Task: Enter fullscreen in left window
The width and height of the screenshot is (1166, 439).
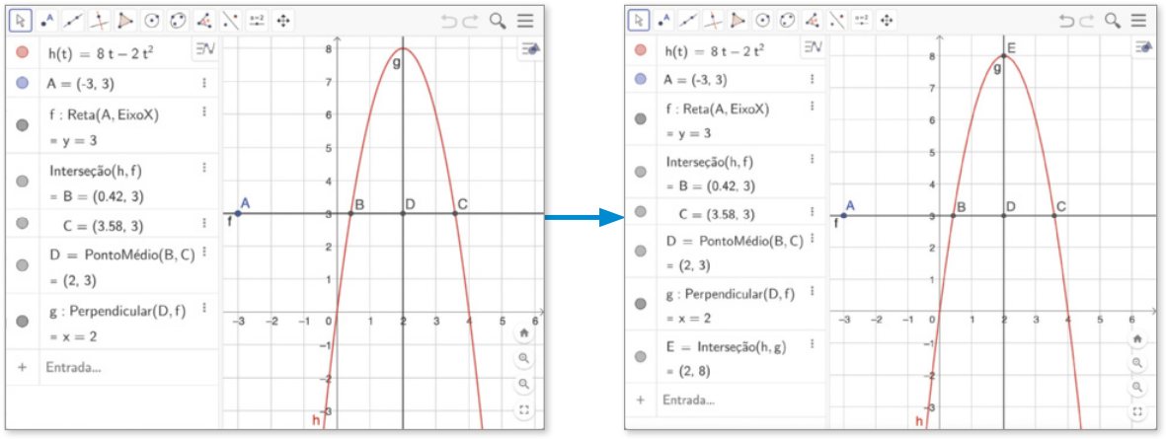Action: (524, 410)
